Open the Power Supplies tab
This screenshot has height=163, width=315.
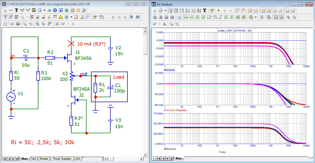coord(62,159)
